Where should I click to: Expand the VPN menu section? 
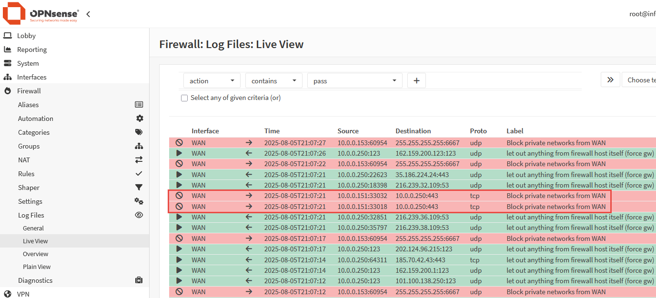(x=23, y=294)
